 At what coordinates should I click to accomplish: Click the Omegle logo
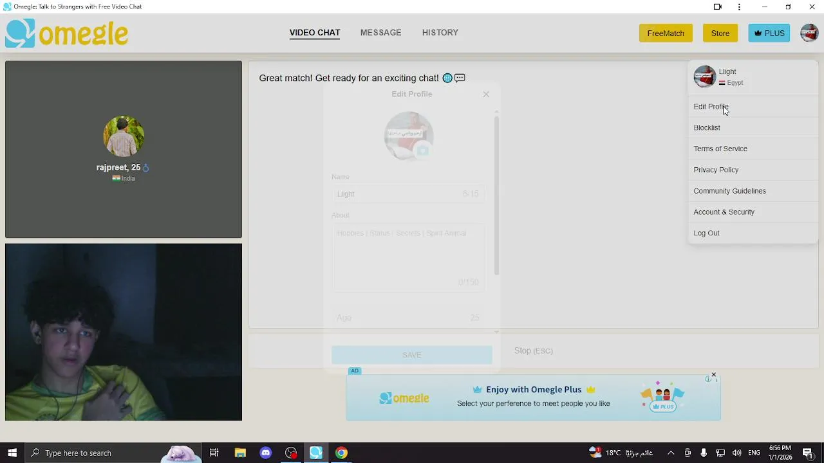point(67,33)
